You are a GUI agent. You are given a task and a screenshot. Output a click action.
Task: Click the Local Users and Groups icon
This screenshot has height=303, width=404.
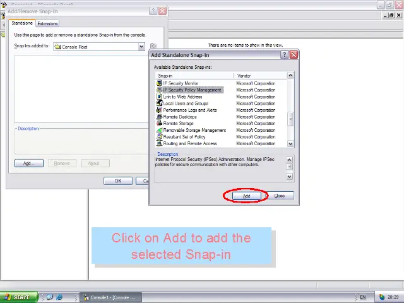point(159,104)
